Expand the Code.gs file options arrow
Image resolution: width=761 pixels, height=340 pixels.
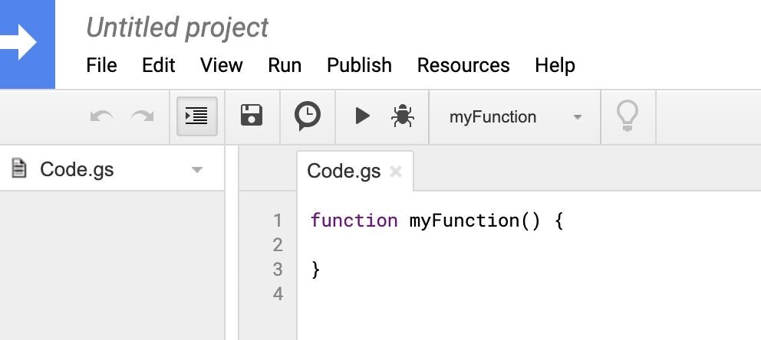click(196, 169)
